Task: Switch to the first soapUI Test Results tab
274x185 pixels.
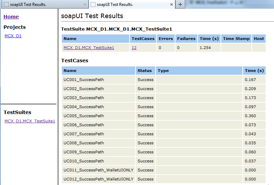Action: coord(44,5)
